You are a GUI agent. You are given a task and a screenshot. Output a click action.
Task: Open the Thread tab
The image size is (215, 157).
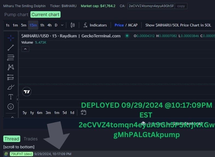tap(12, 139)
